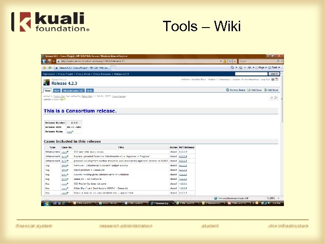The height and width of the screenshot is (244, 325).
Task: Click the Internet Protected Mode status indicator
Action: tap(231, 198)
